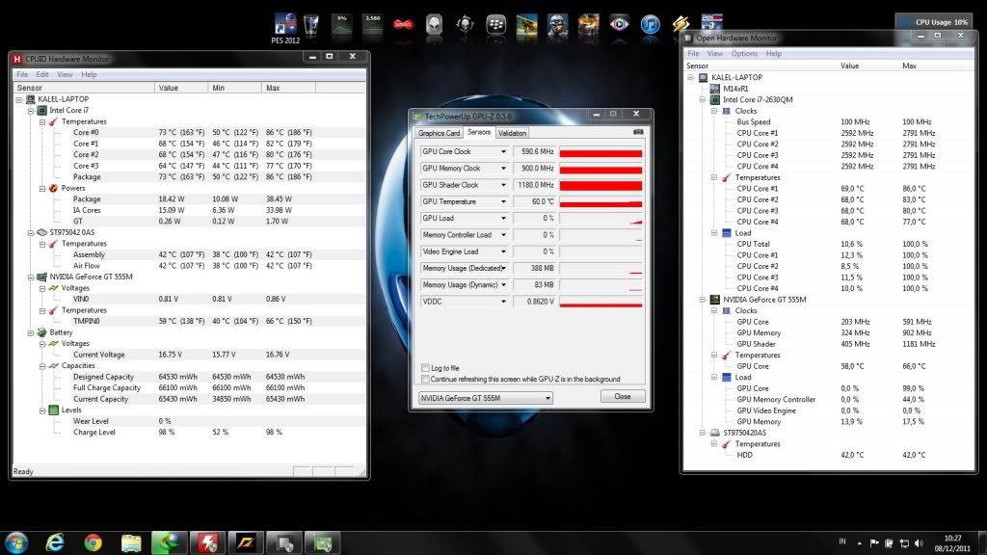Click the red lightning-bolt taskbar icon

207,542
